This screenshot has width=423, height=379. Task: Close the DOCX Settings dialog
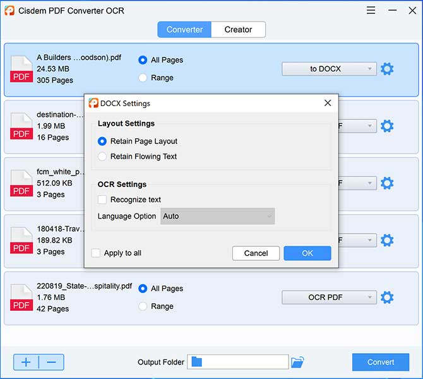click(328, 103)
